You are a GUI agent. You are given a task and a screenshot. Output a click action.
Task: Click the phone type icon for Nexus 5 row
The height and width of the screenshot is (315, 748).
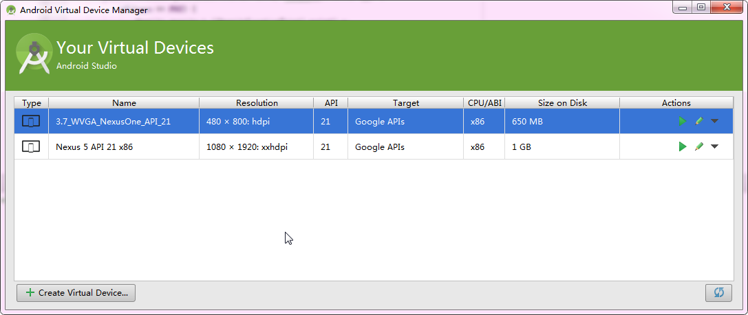(31, 146)
